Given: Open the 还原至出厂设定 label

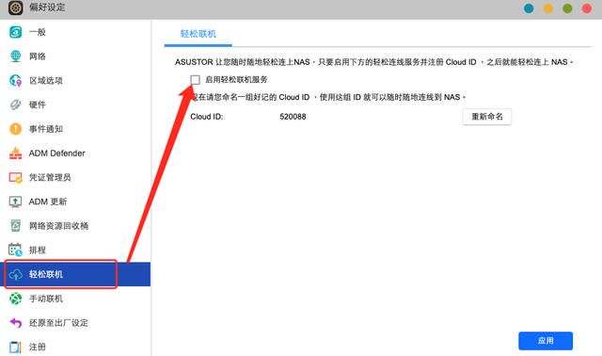Looking at the screenshot, I should 58,322.
